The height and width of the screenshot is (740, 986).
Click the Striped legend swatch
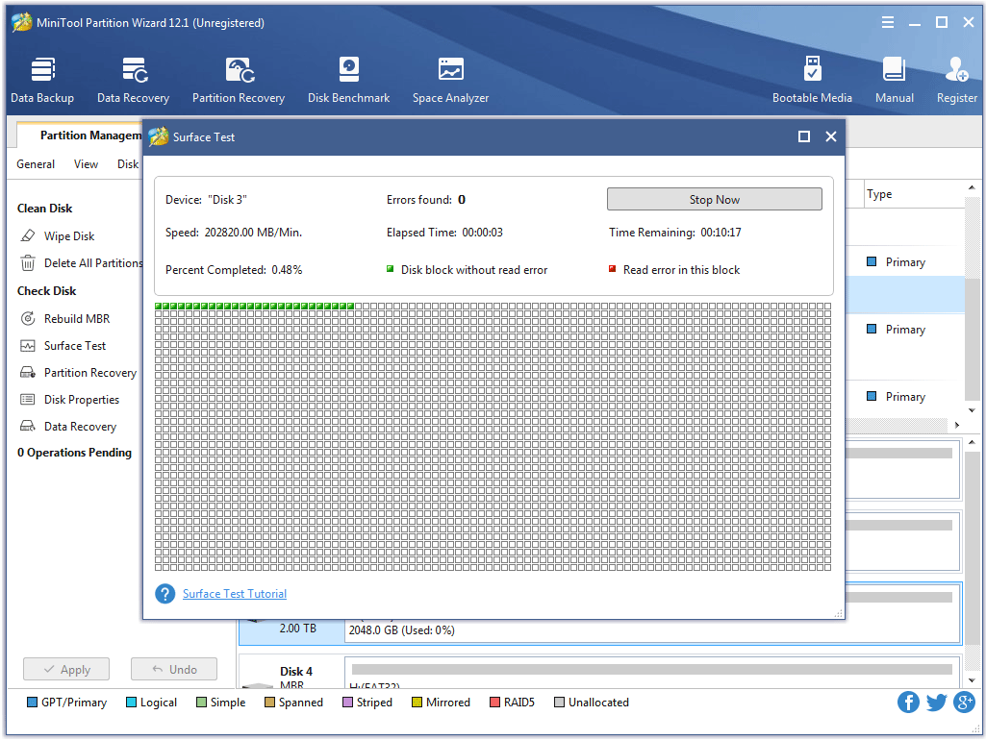click(347, 703)
